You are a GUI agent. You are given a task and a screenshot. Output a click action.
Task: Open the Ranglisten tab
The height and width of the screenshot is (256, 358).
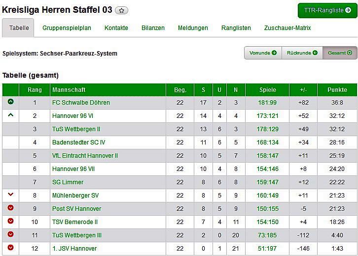click(x=236, y=28)
